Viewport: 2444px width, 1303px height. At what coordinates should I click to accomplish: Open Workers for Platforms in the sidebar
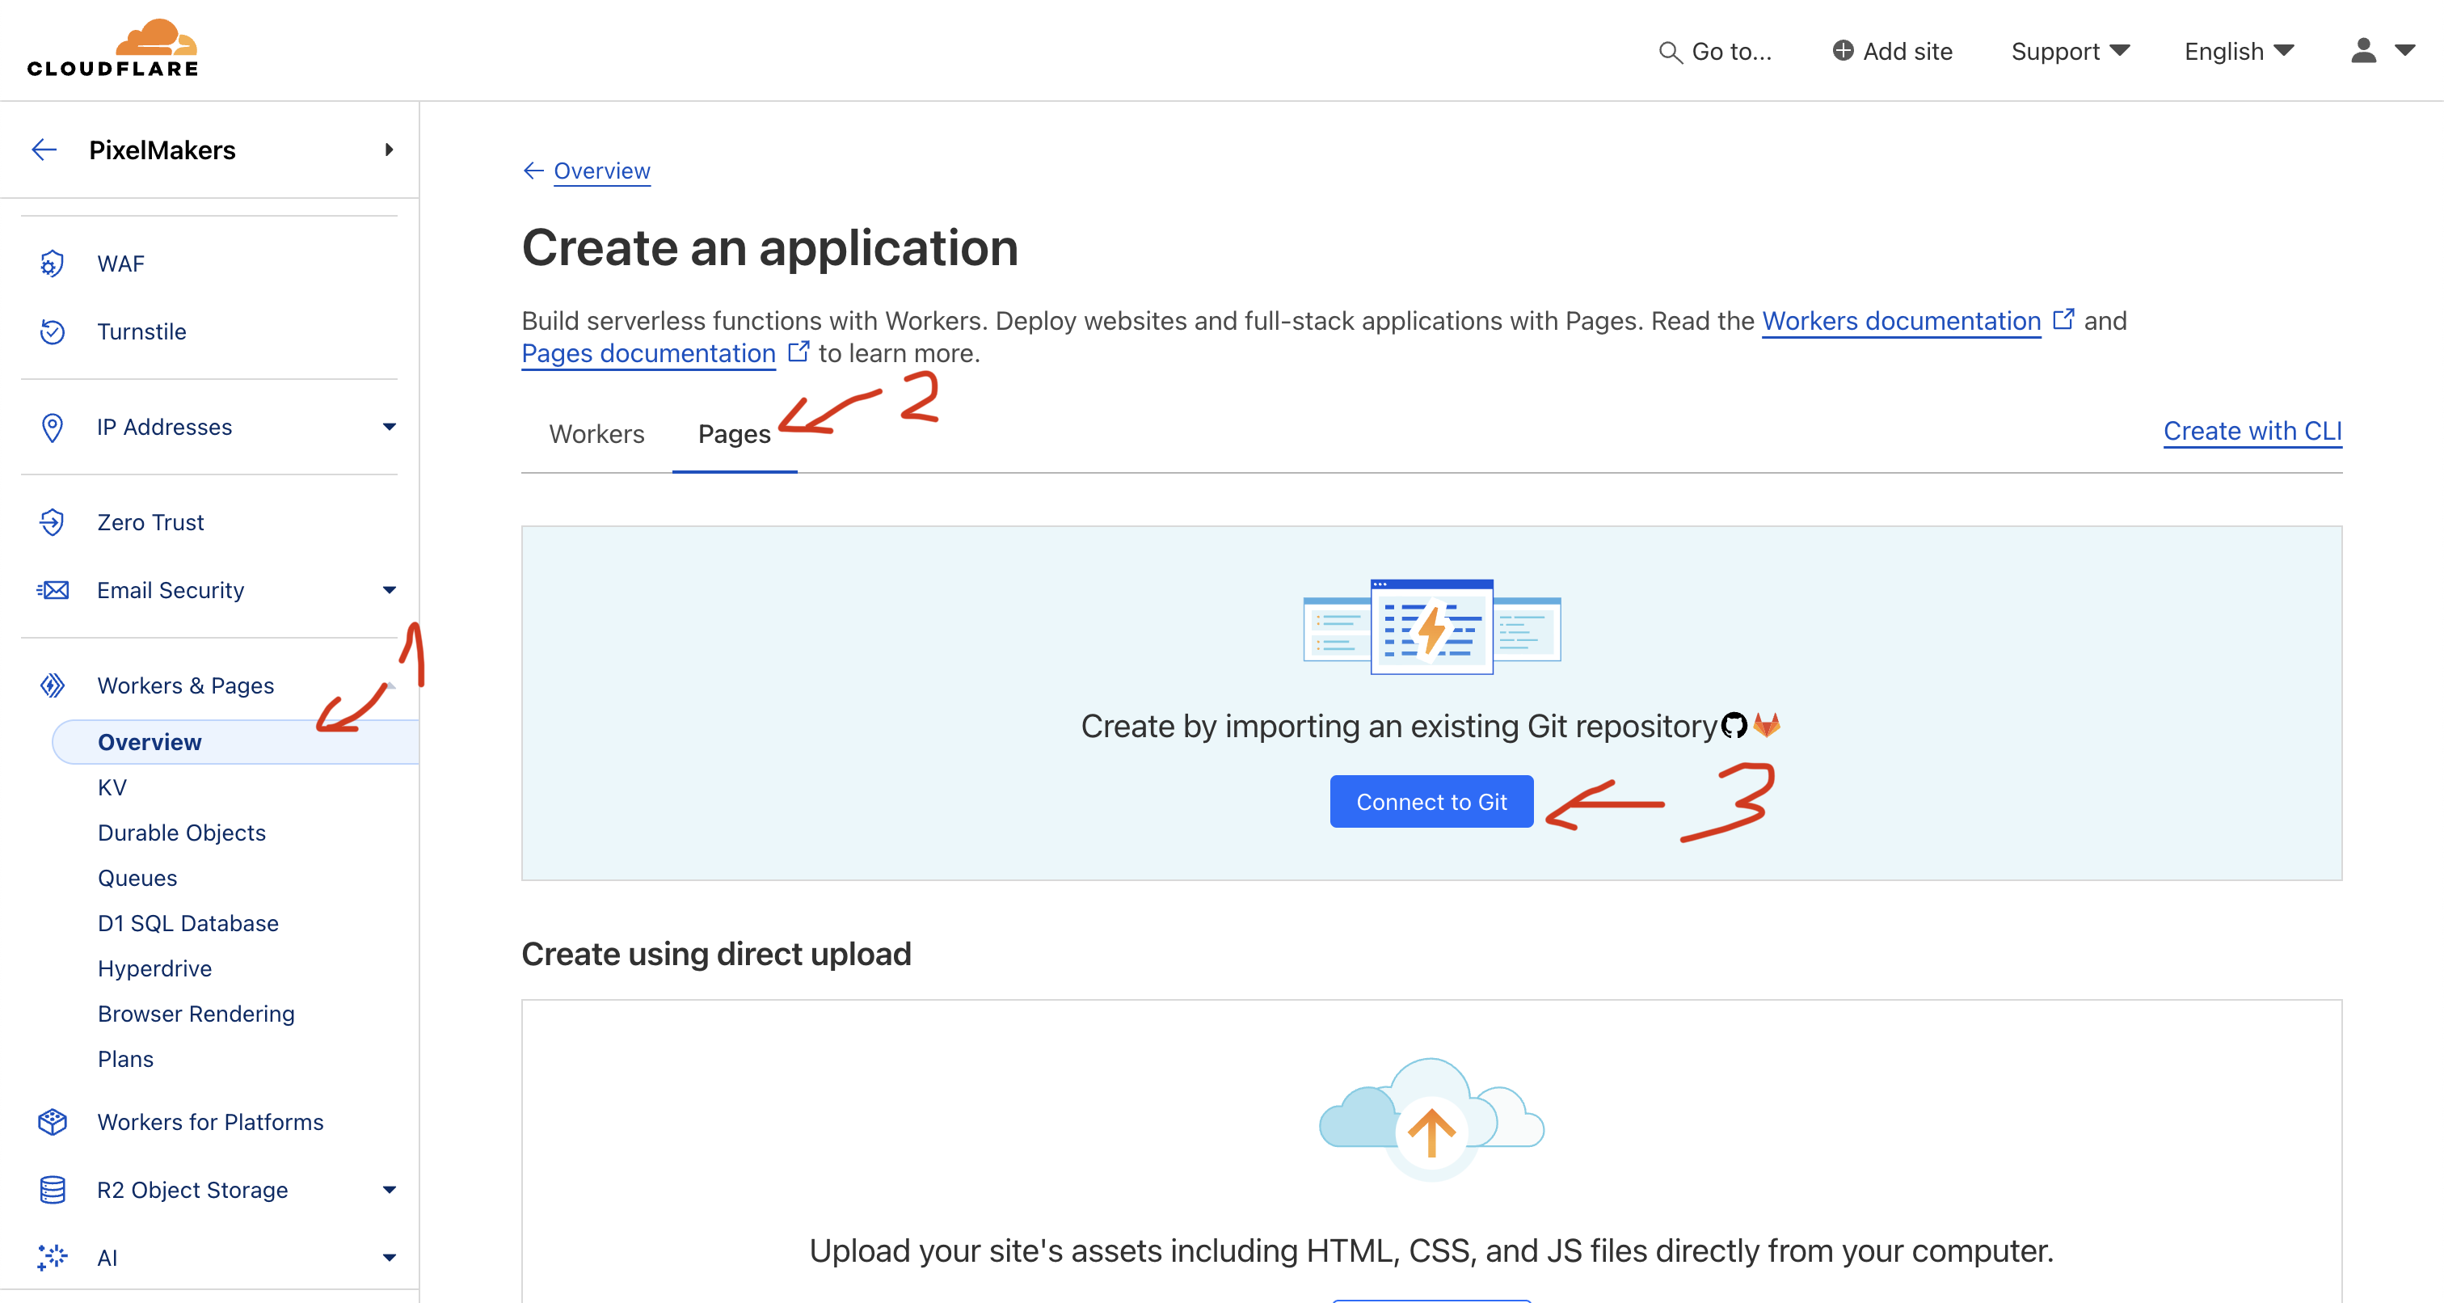point(209,1122)
